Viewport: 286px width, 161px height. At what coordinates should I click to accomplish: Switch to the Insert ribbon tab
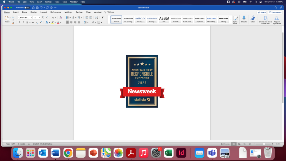coord(16,12)
